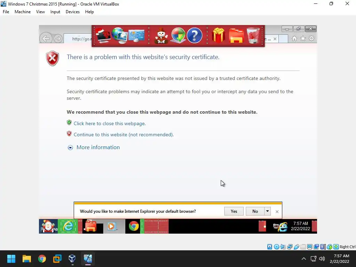Open host Chrome taskbar icon

(42, 259)
